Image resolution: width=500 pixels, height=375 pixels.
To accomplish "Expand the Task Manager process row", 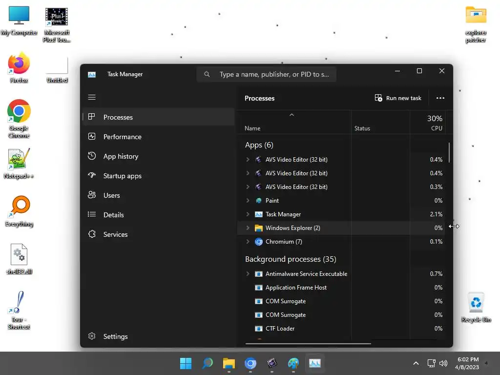I will pos(248,214).
